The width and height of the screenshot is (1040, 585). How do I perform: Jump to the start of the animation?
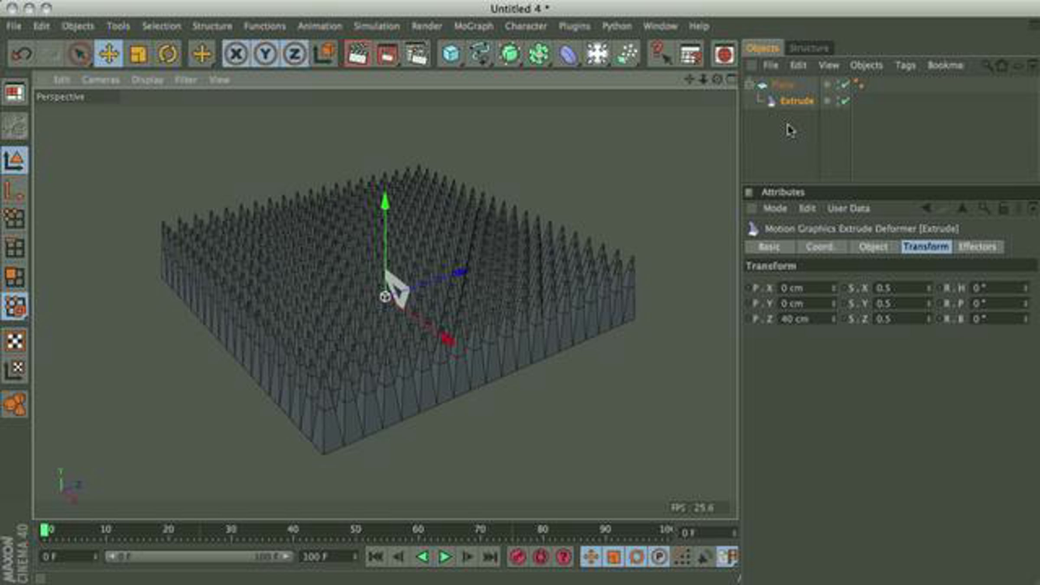[375, 557]
